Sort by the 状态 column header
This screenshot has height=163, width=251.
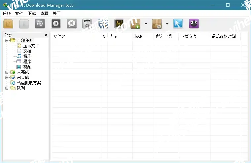tap(143, 37)
